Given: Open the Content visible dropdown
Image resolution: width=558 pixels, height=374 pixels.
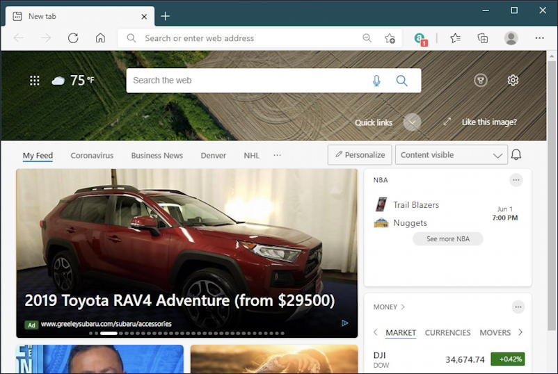Looking at the screenshot, I should (452, 154).
